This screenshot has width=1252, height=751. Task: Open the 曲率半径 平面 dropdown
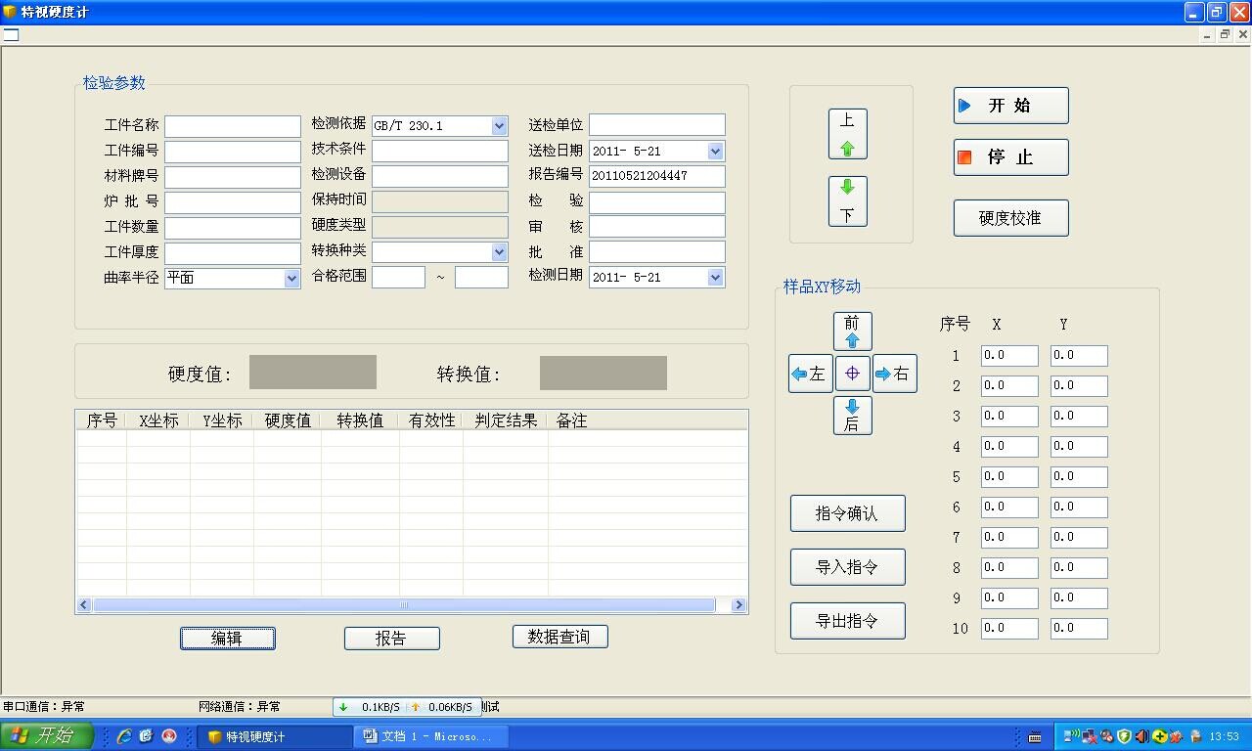(291, 279)
